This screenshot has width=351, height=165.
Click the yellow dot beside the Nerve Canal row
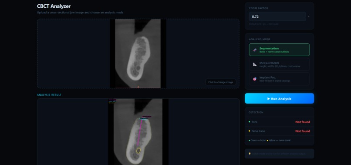point(250,131)
